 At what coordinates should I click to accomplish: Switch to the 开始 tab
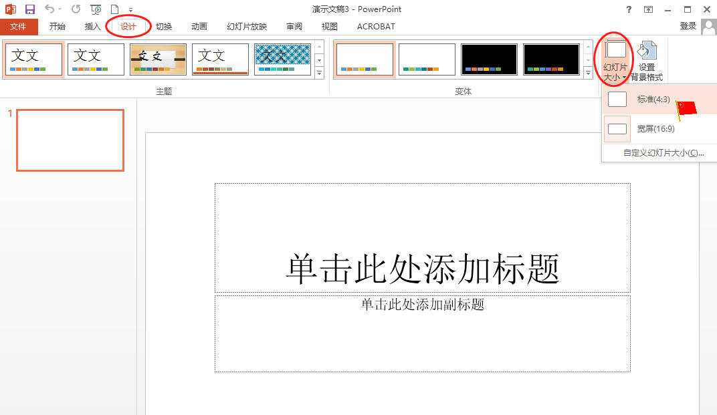coord(57,27)
